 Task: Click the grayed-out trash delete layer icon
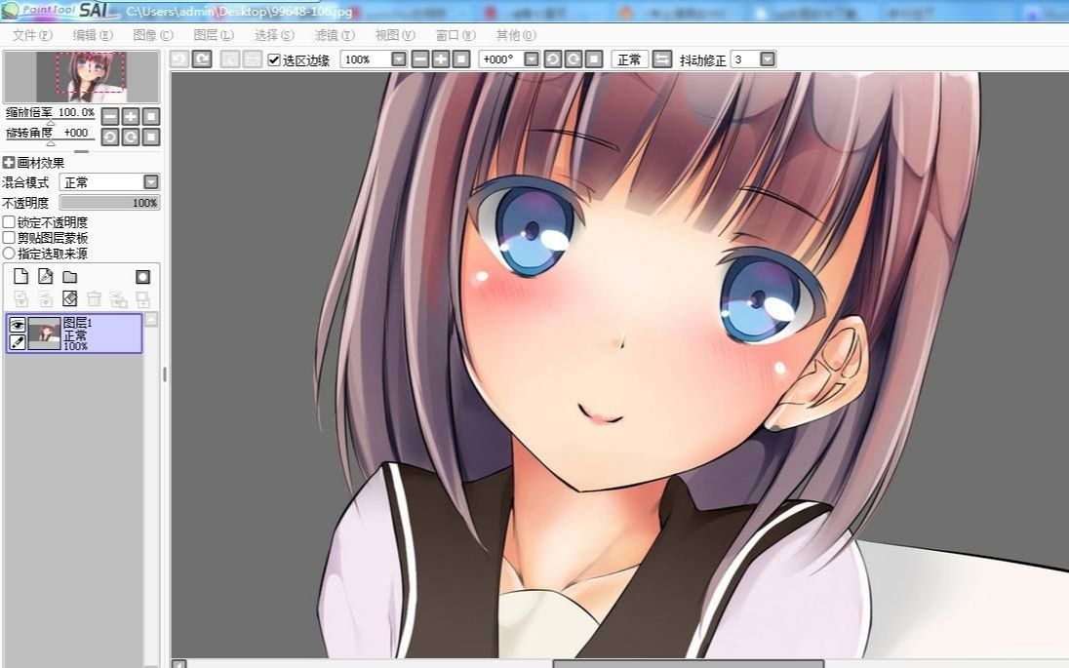94,298
